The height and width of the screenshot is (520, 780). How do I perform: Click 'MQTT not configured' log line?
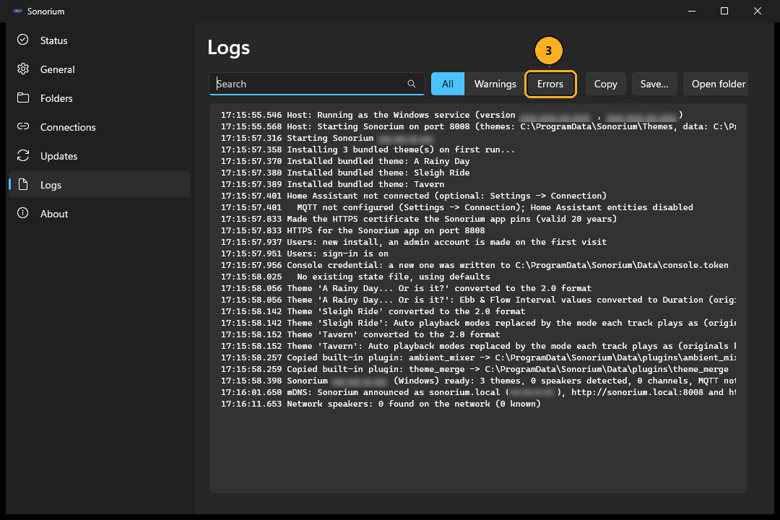pyautogui.click(x=456, y=207)
